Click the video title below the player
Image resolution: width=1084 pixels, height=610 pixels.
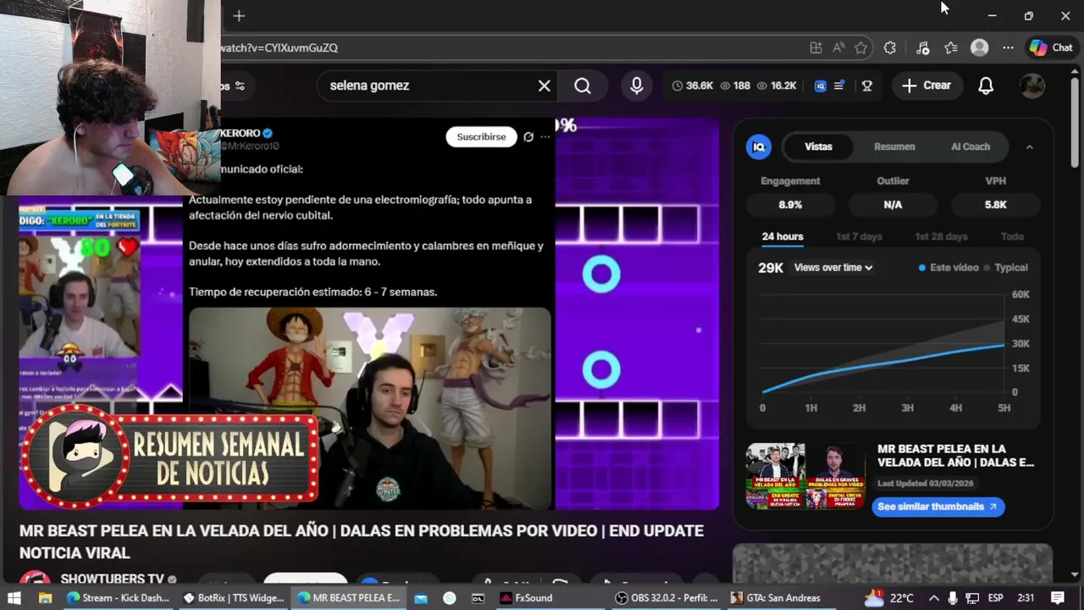point(362,541)
